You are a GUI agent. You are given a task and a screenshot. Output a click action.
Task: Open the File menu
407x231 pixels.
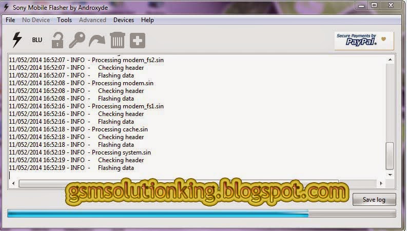pyautogui.click(x=10, y=20)
